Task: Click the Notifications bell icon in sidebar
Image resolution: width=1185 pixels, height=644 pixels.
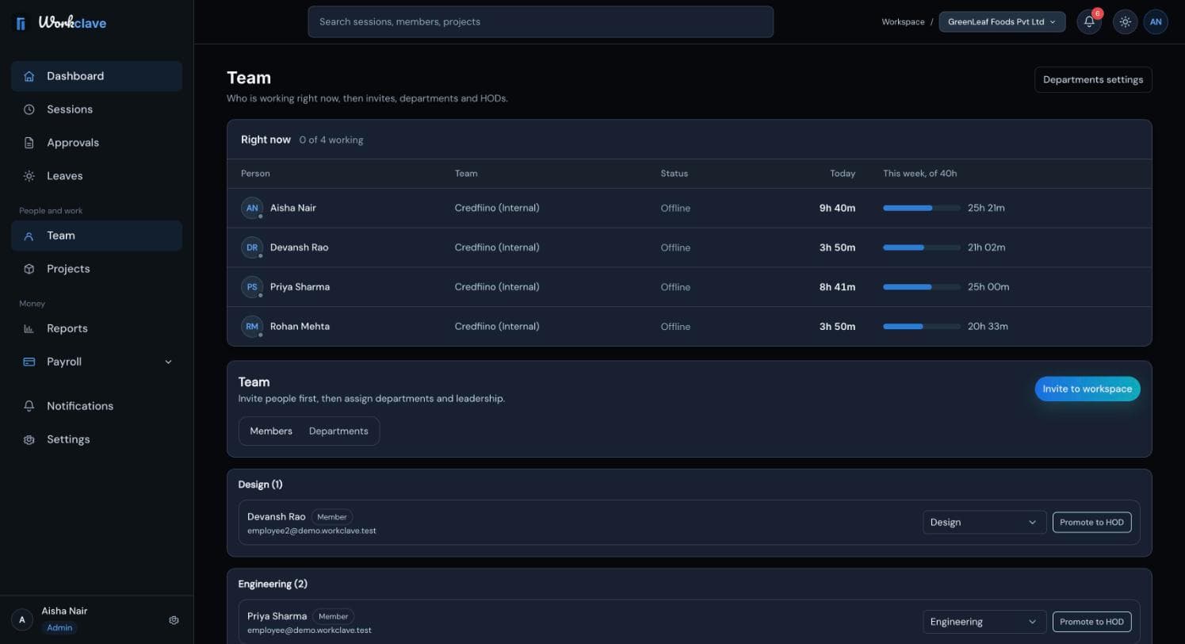Action: [29, 406]
